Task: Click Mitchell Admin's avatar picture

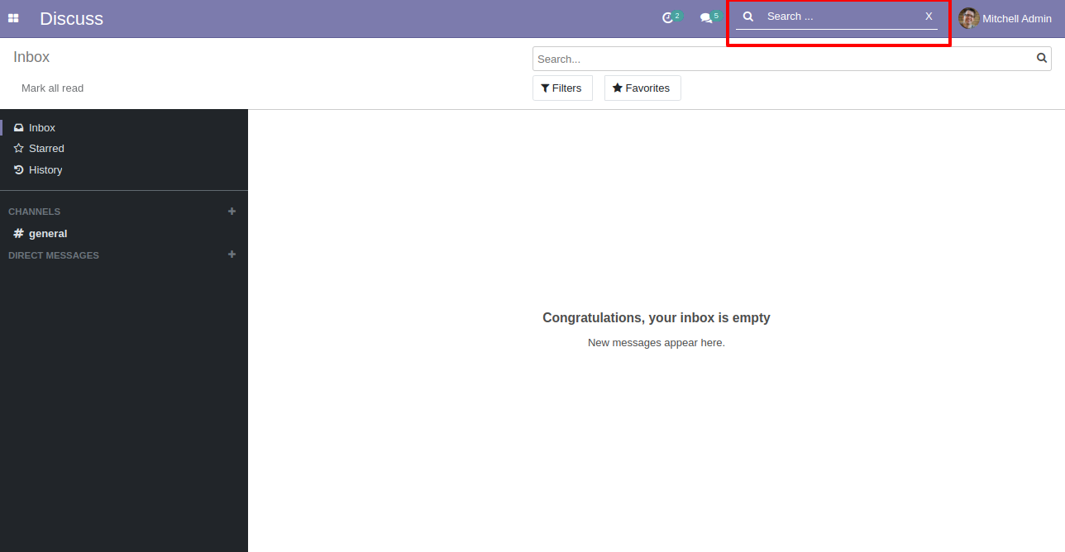Action: pos(968,18)
